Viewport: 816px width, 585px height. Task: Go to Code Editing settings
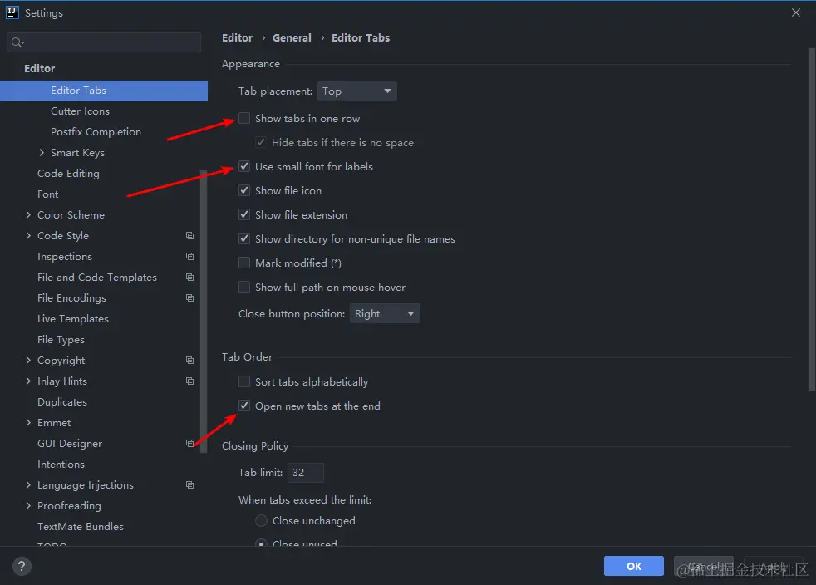[x=68, y=174]
